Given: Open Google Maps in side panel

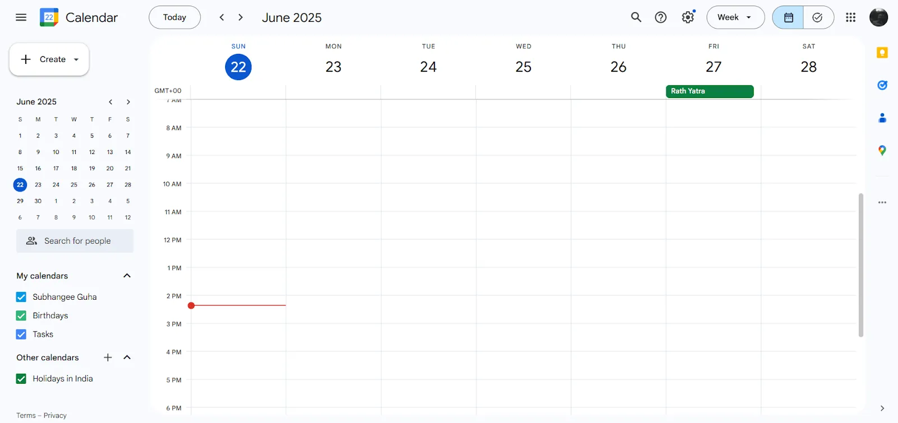Looking at the screenshot, I should 882,150.
